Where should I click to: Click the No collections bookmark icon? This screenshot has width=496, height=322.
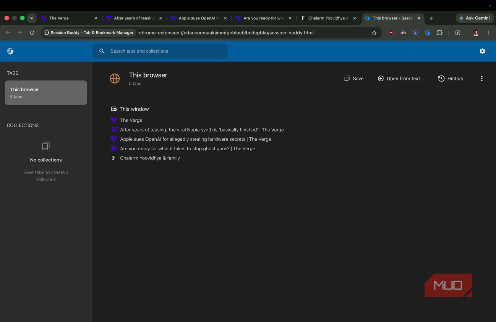pos(46,146)
